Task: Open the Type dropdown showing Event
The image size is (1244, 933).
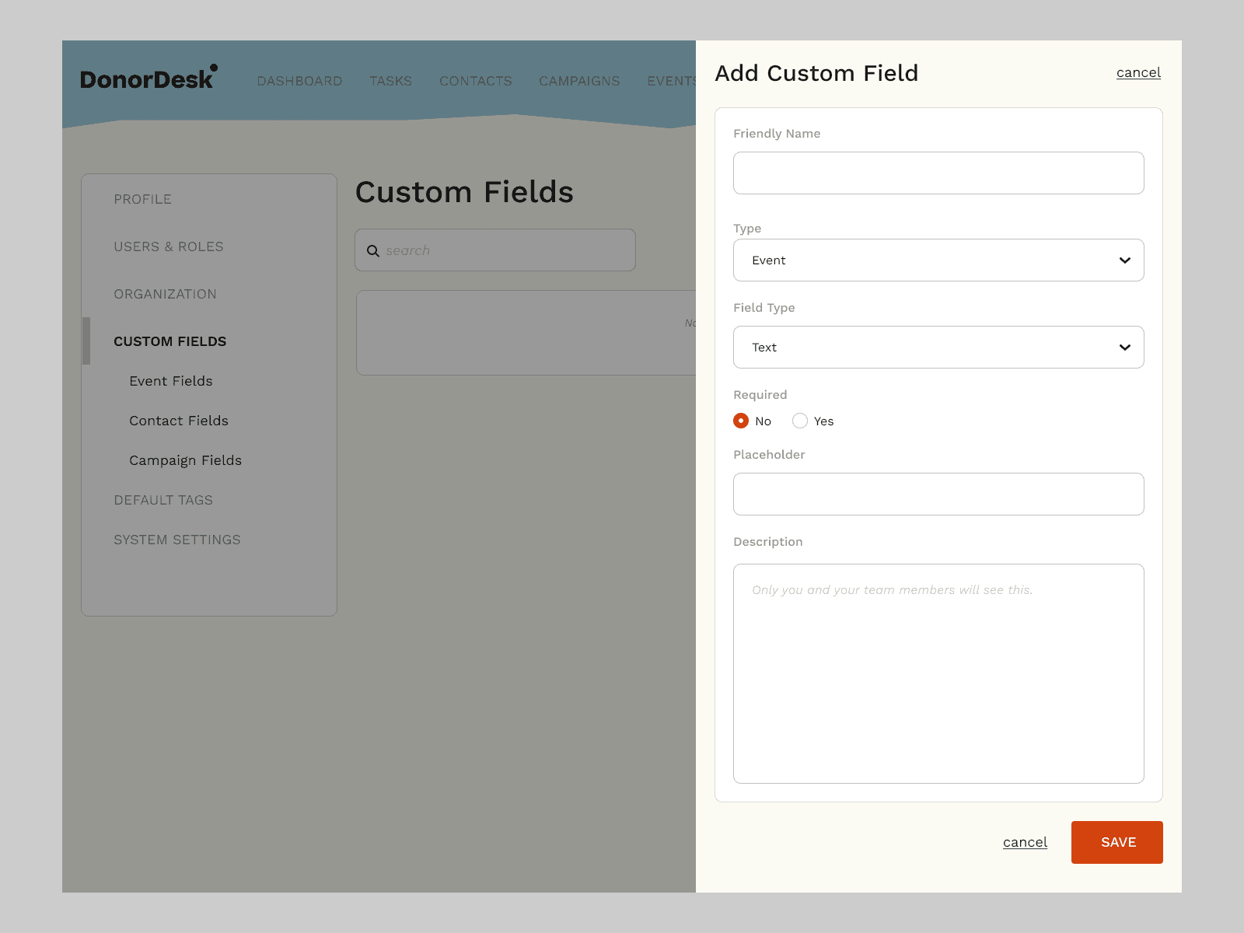Action: tap(938, 260)
